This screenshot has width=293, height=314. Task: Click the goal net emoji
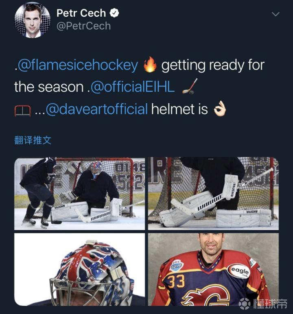coord(22,109)
